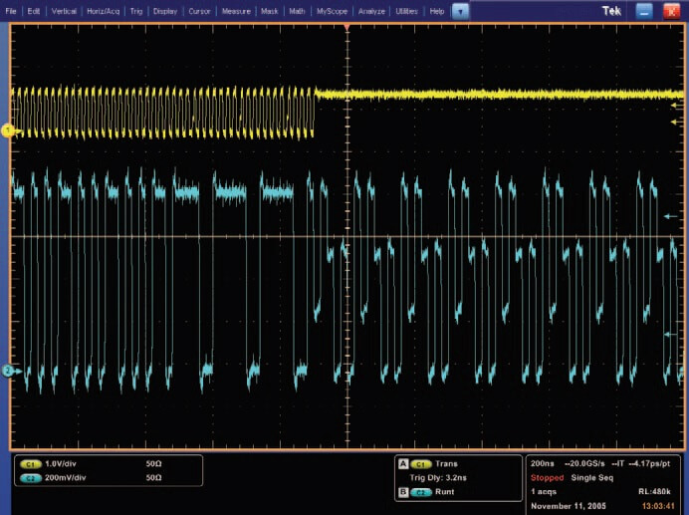Click the 200ns horizontal scale readout
This screenshot has height=515, width=689.
(x=542, y=463)
